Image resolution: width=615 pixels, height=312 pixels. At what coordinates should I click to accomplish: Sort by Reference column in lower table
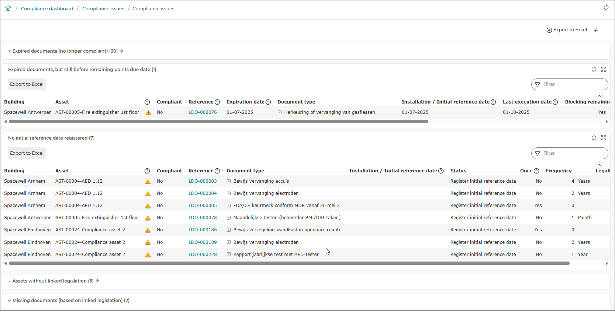(x=201, y=171)
